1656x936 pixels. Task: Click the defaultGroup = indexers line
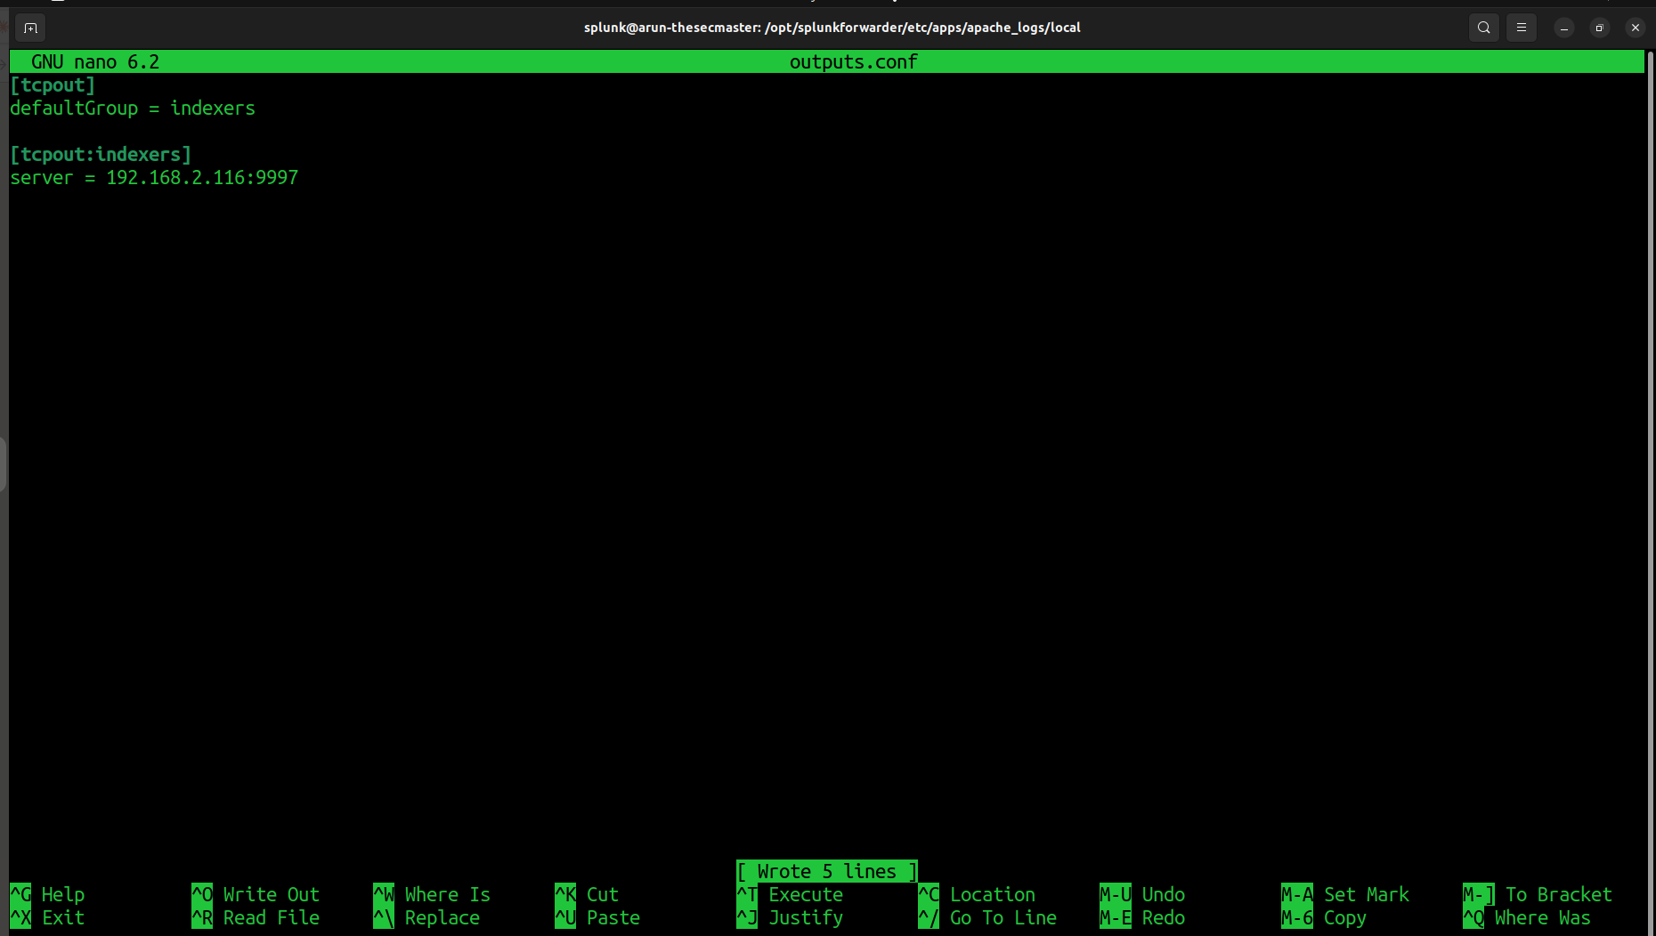pyautogui.click(x=133, y=109)
